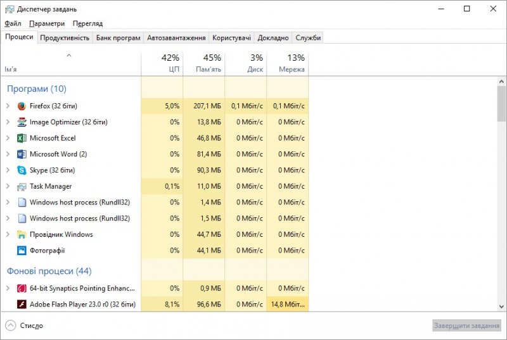Click the Task Manager row icon

point(22,186)
